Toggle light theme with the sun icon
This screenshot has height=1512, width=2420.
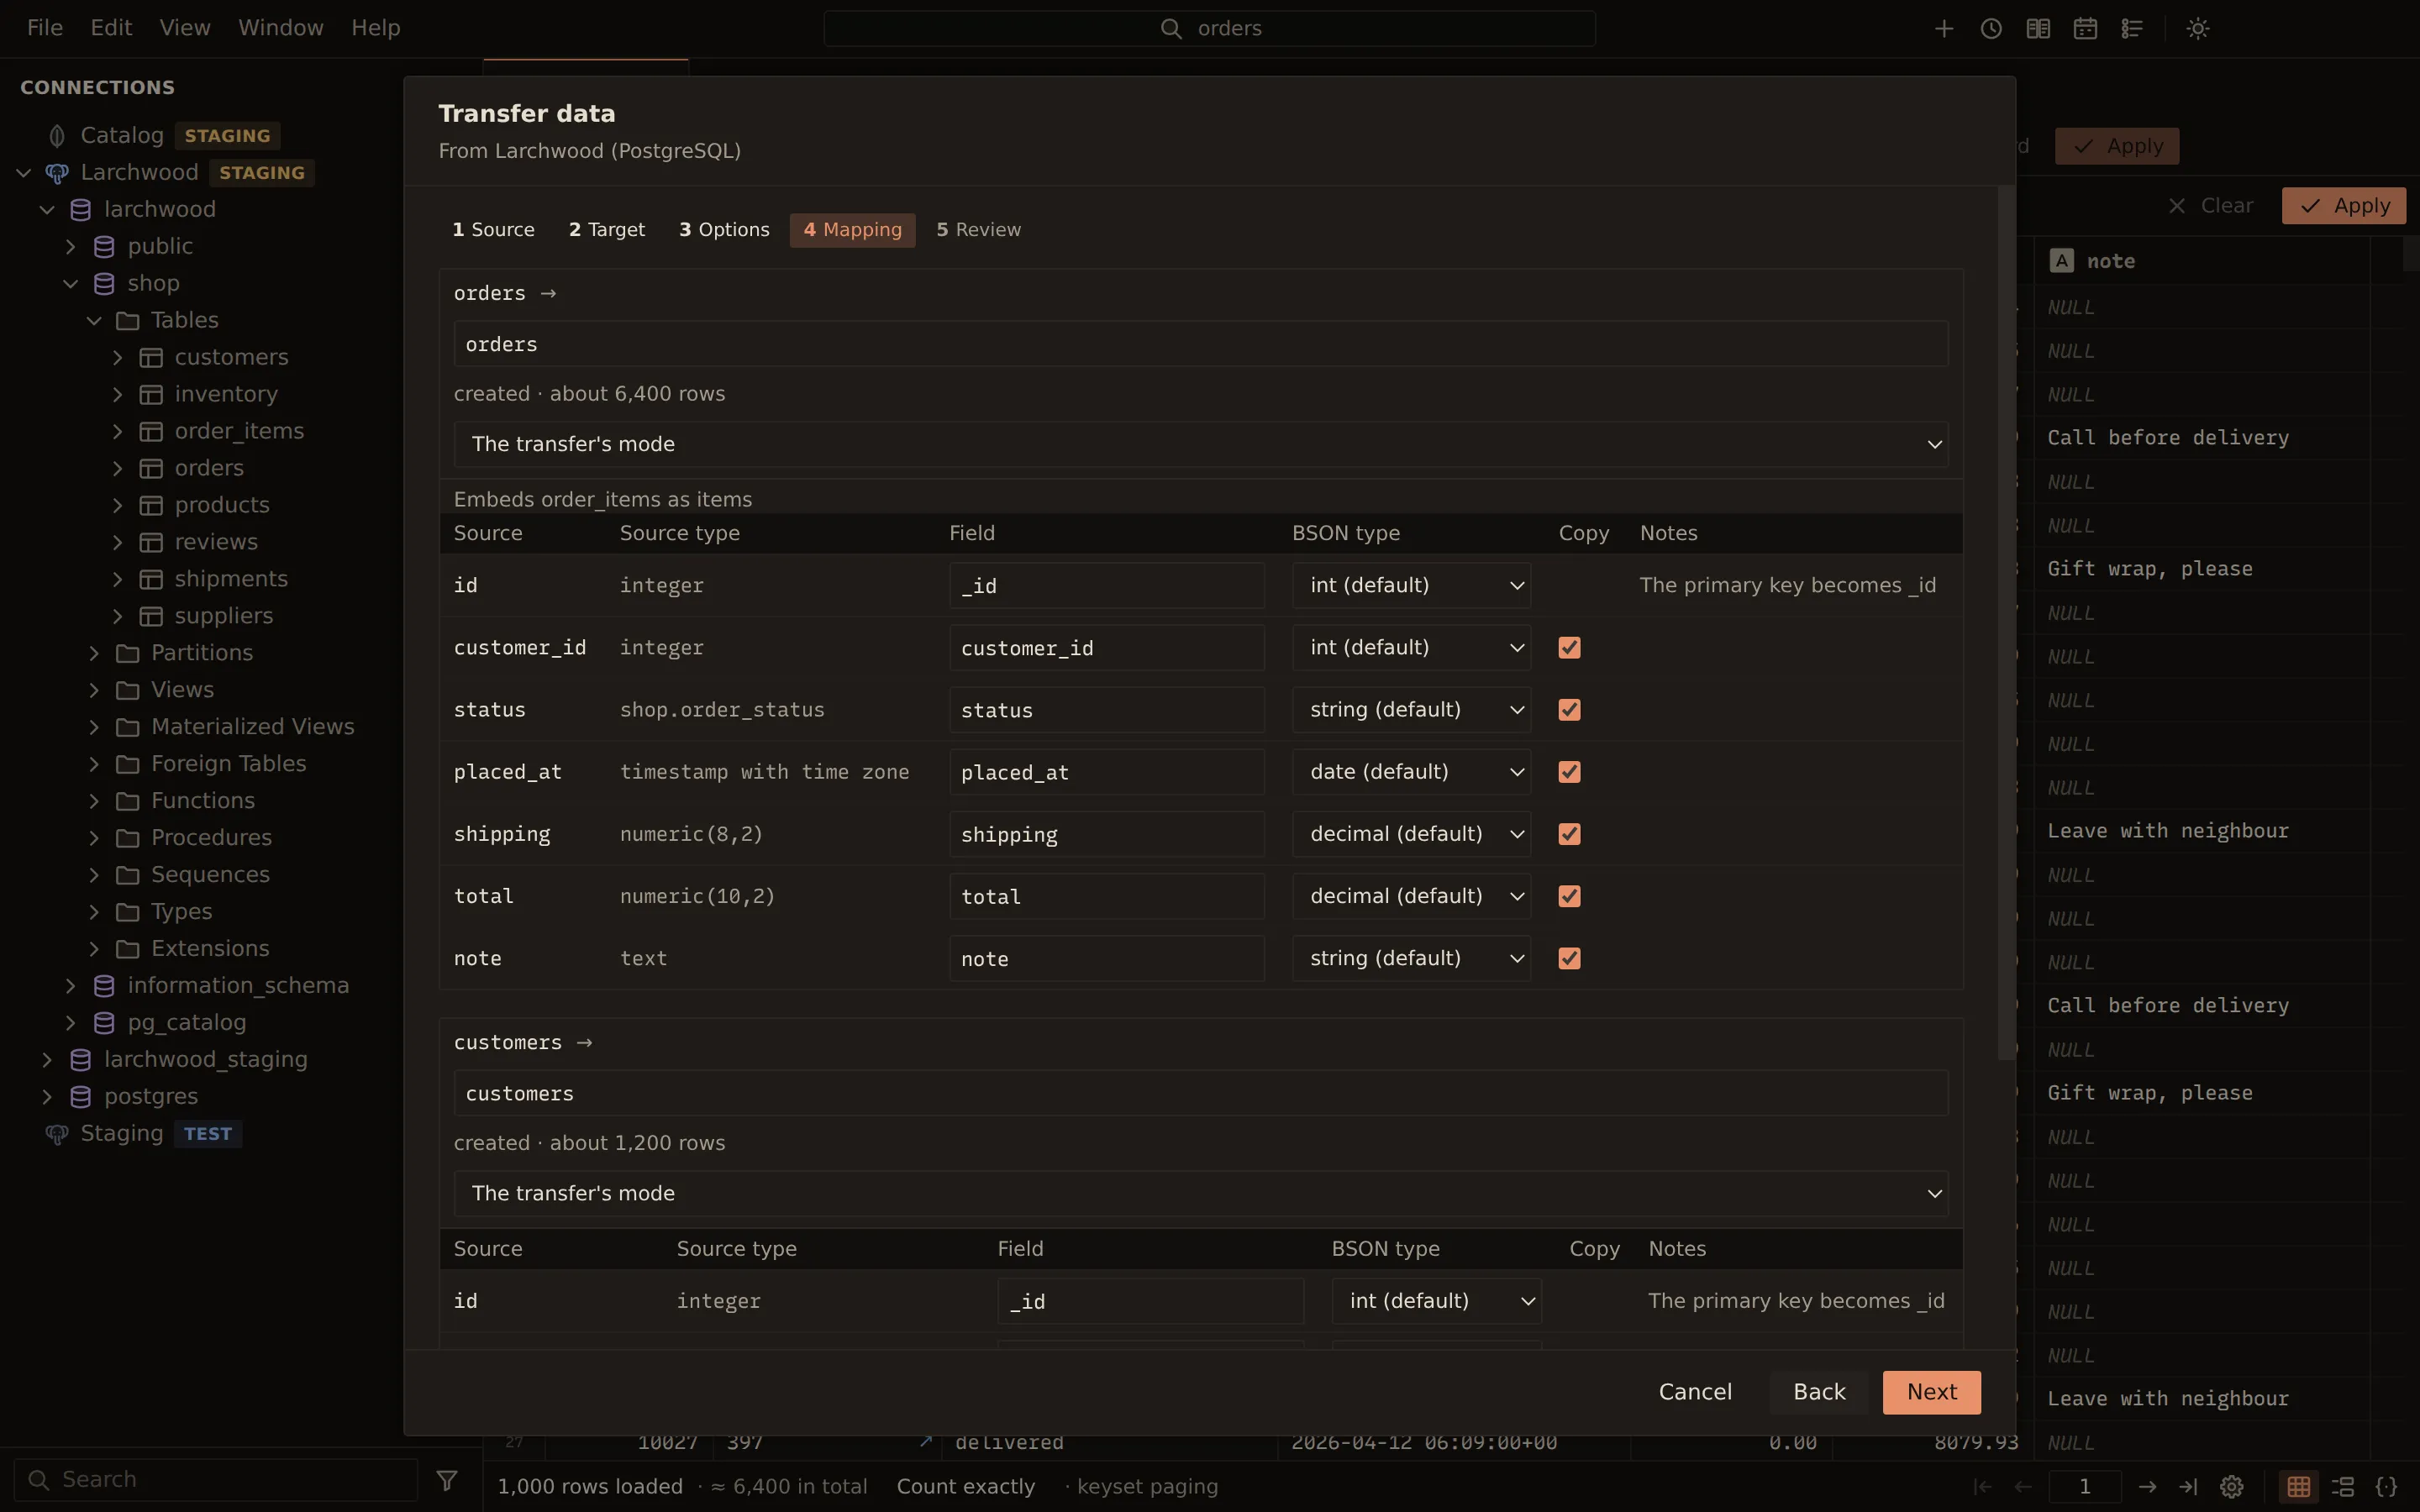click(2197, 28)
